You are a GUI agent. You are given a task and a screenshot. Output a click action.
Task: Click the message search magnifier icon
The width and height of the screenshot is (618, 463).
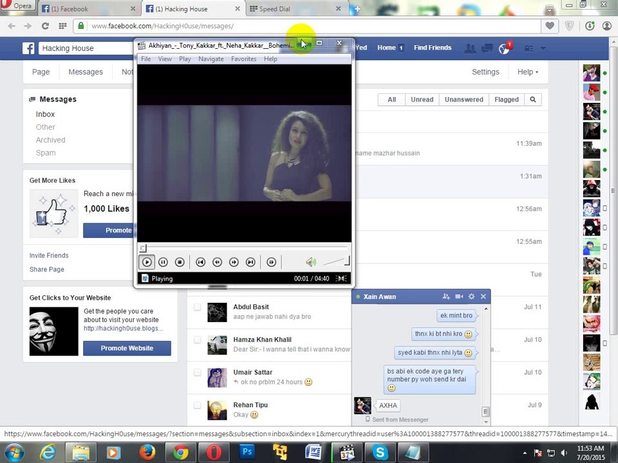point(533,100)
